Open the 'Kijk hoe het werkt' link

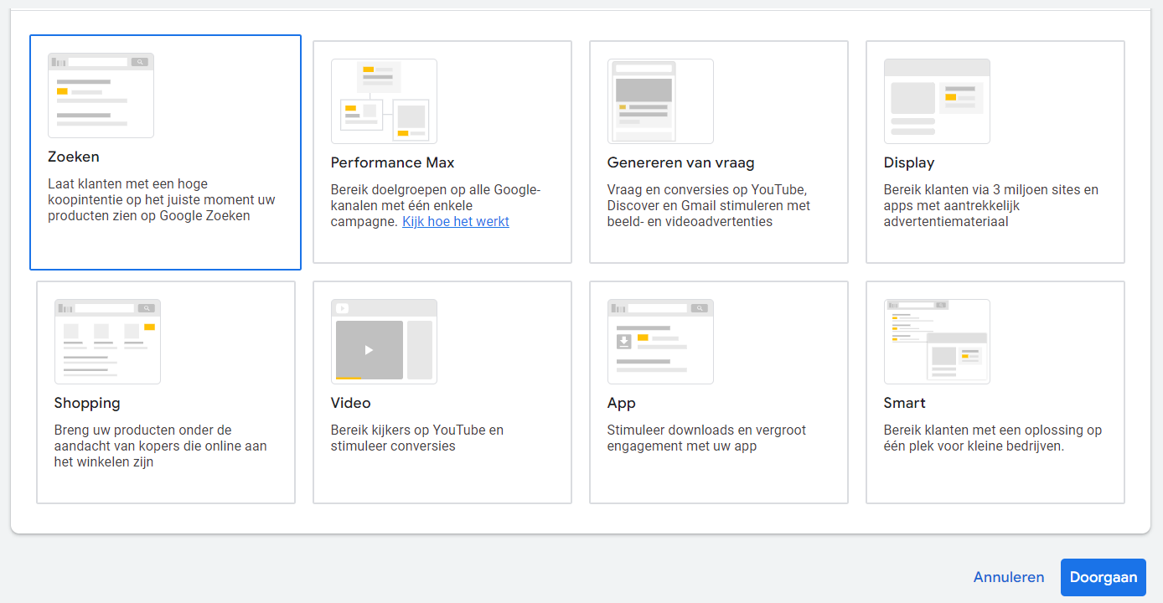point(456,222)
